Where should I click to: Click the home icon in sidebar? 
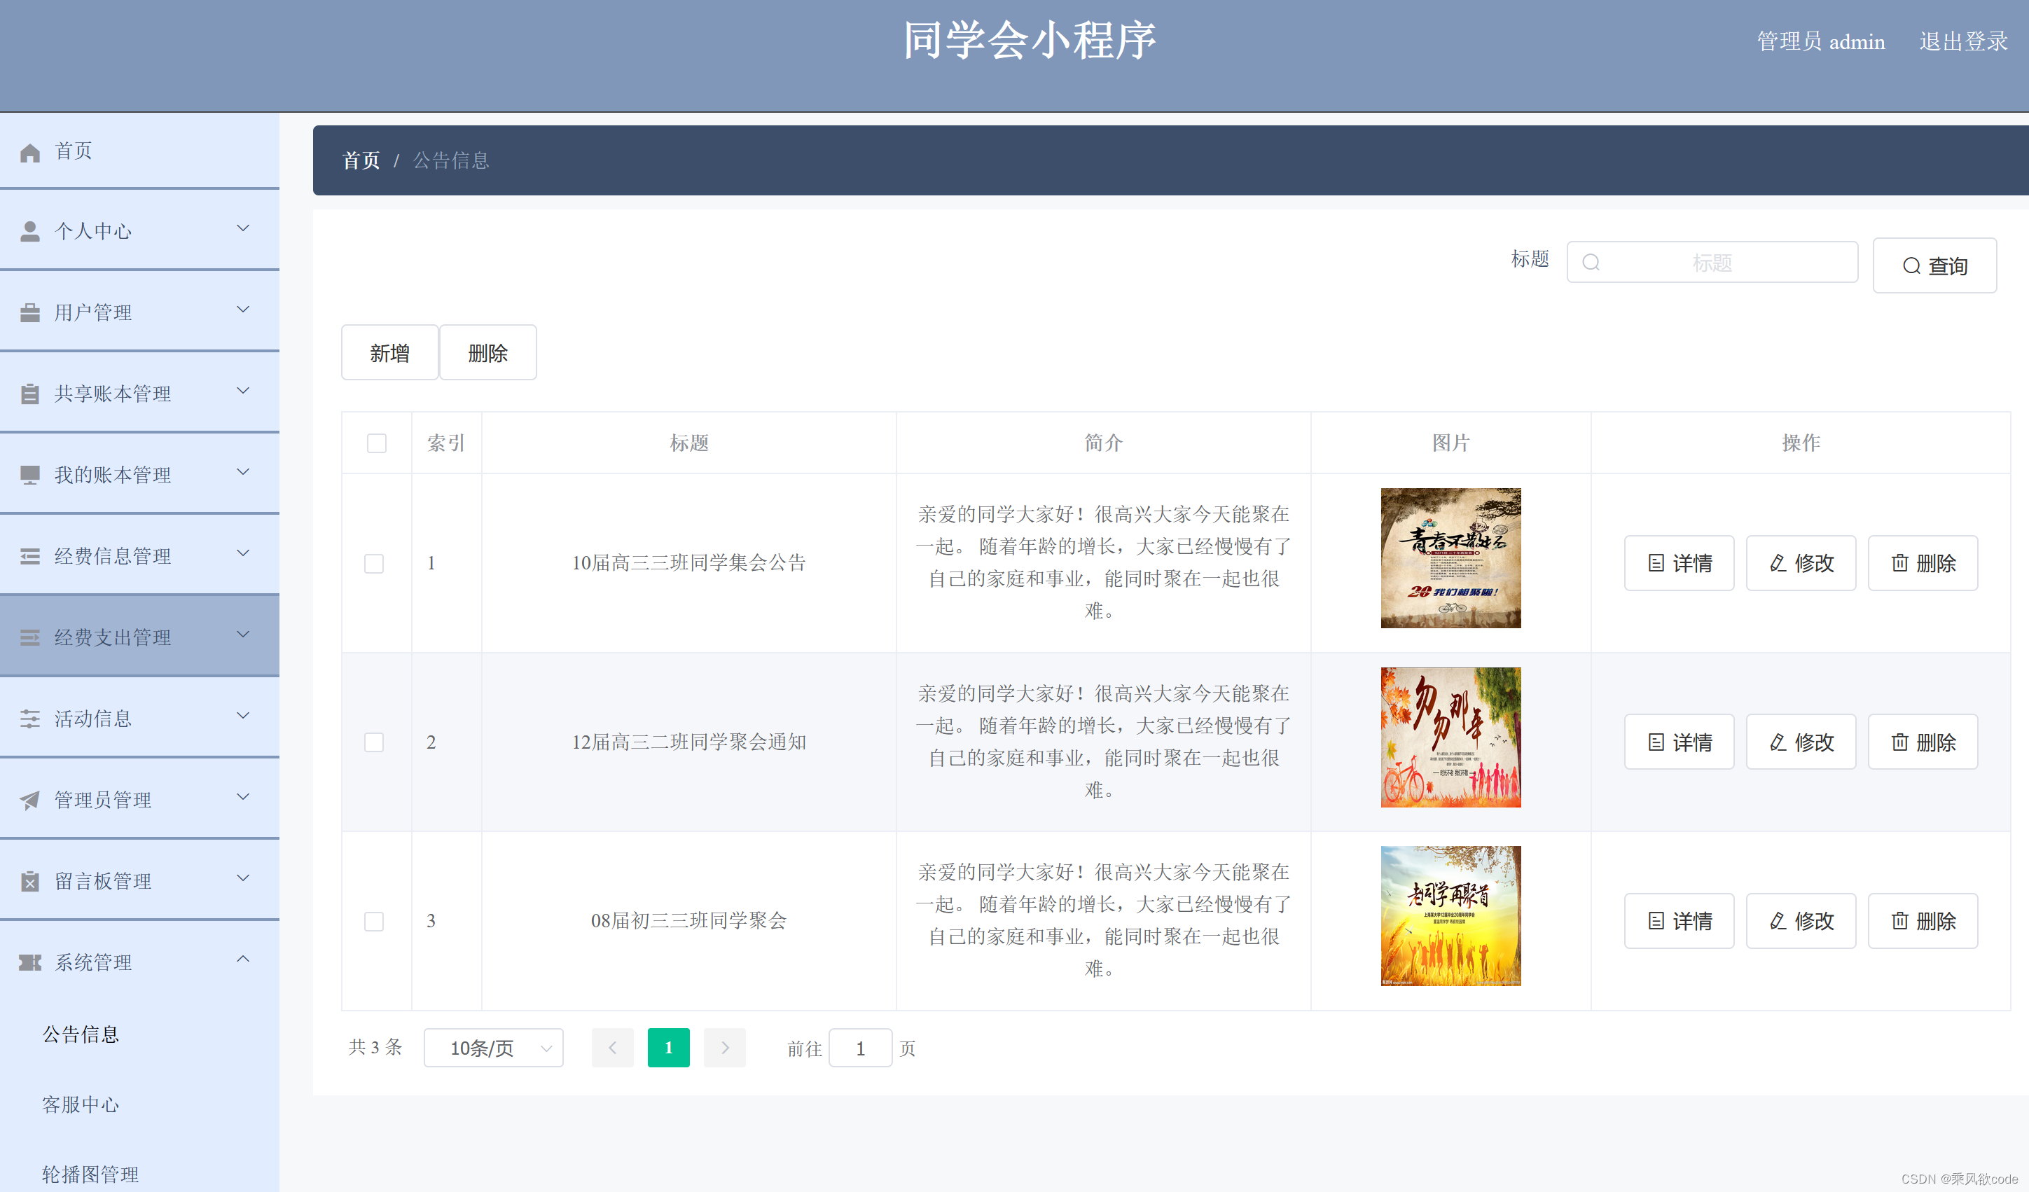pos(30,152)
